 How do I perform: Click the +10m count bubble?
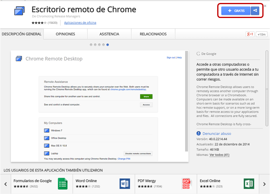pos(261,34)
